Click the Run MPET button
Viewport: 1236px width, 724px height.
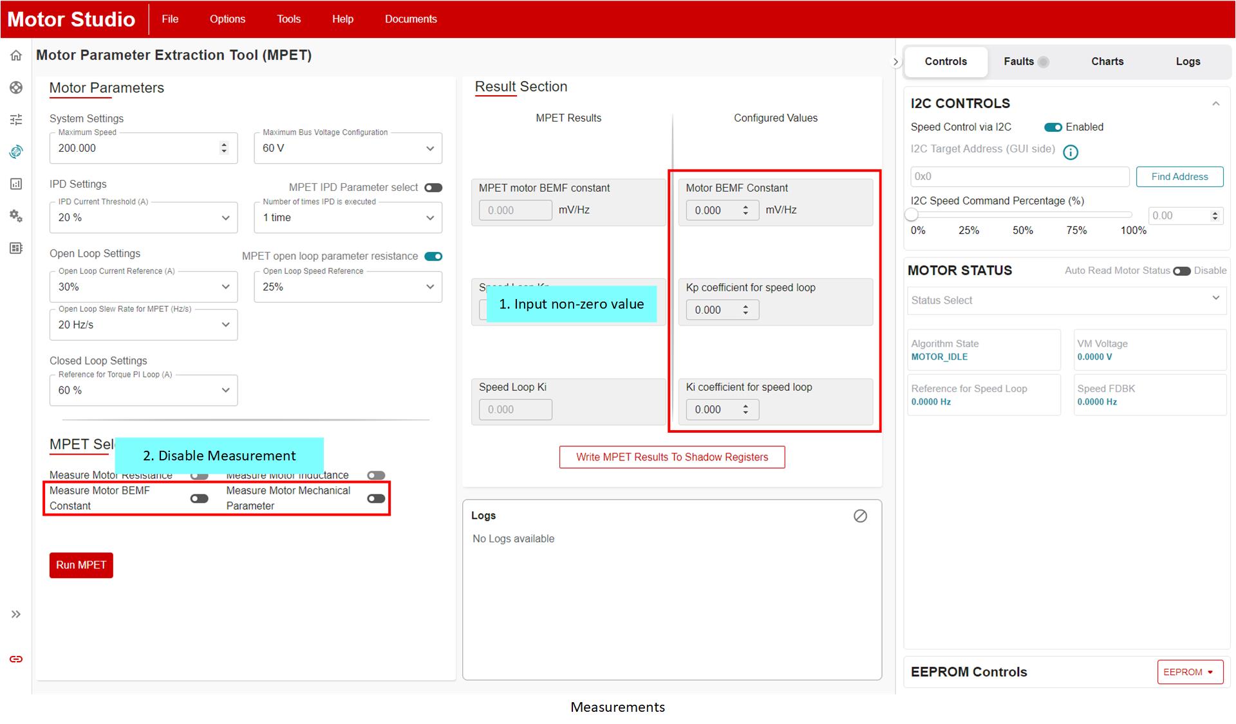(81, 565)
